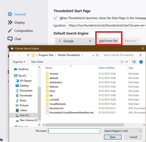This screenshot has height=142, width=146.
Task: Click the Acer (C:) drive icon
Action: point(17,115)
